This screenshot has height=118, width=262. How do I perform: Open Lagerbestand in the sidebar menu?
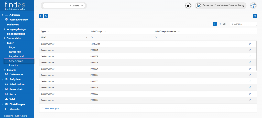[x=16, y=56]
